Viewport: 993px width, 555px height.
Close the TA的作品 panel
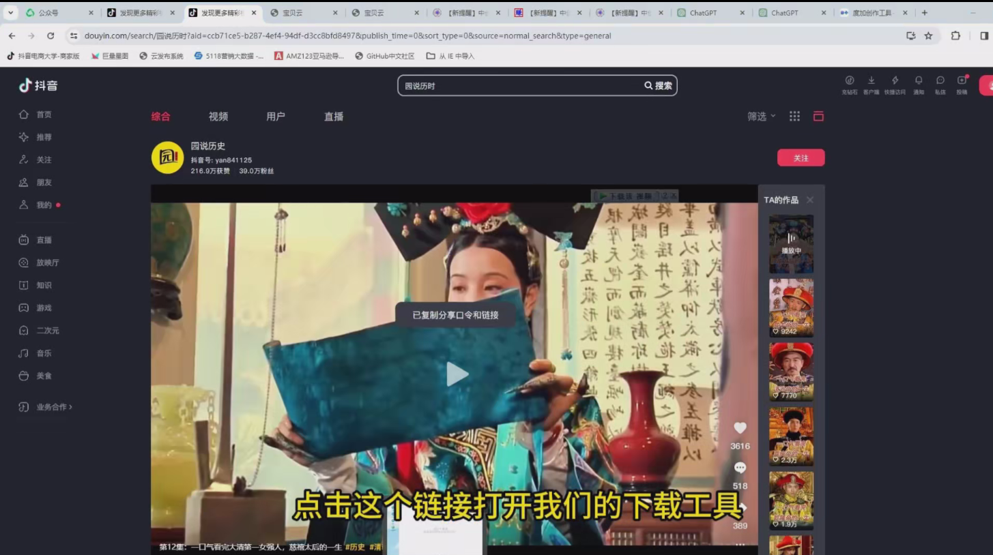point(810,200)
